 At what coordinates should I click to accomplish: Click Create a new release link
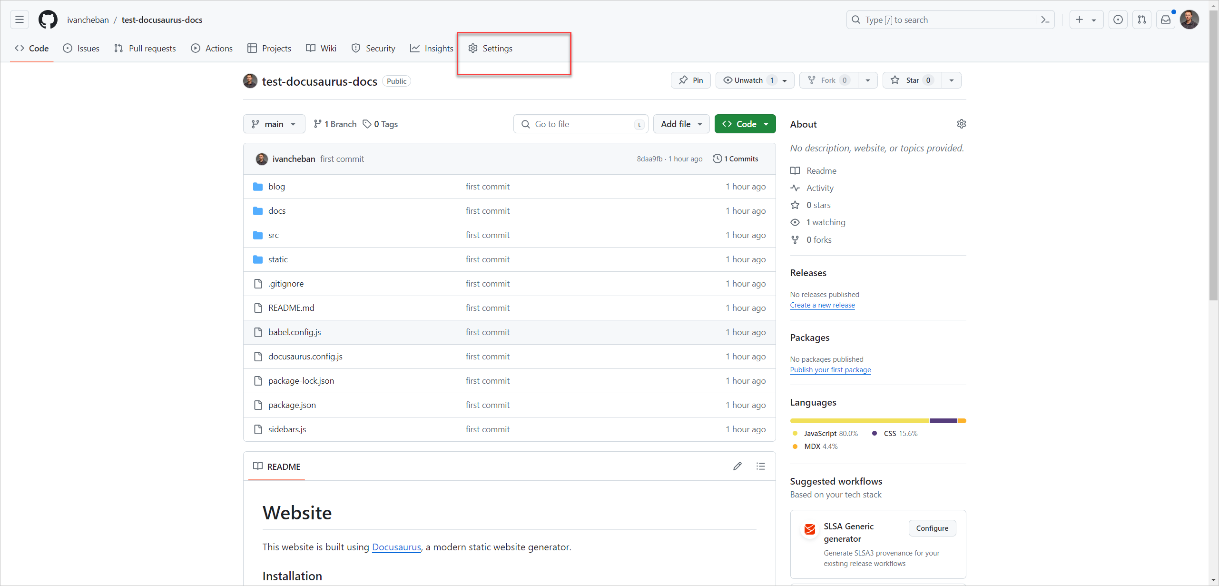822,304
